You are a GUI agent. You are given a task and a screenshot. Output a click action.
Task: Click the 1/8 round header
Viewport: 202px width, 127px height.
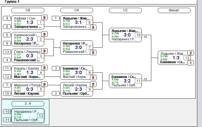(28, 10)
